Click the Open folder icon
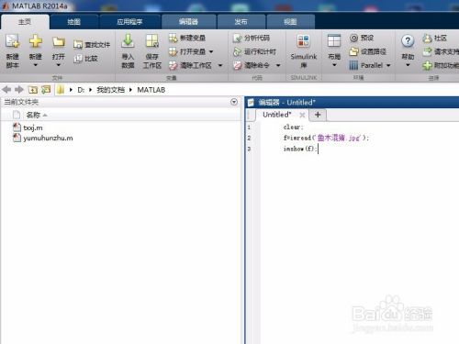The height and width of the screenshot is (344, 459). click(x=58, y=41)
